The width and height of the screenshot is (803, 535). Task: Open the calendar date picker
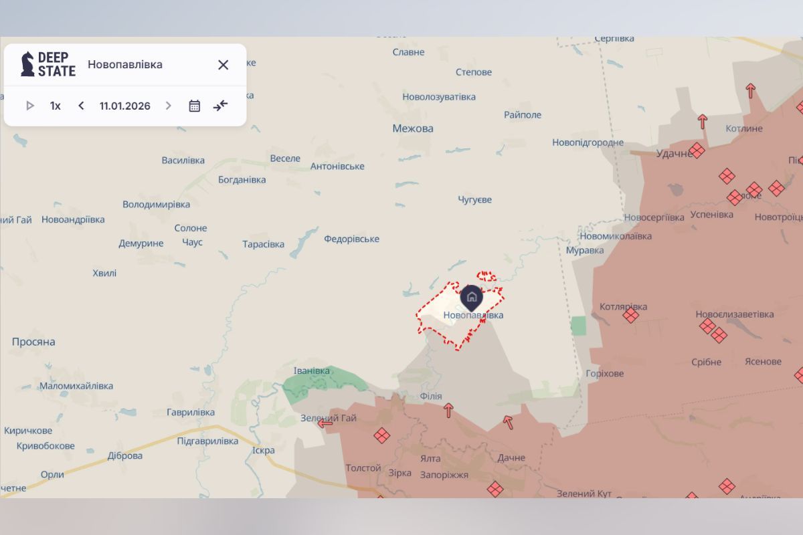pos(195,106)
